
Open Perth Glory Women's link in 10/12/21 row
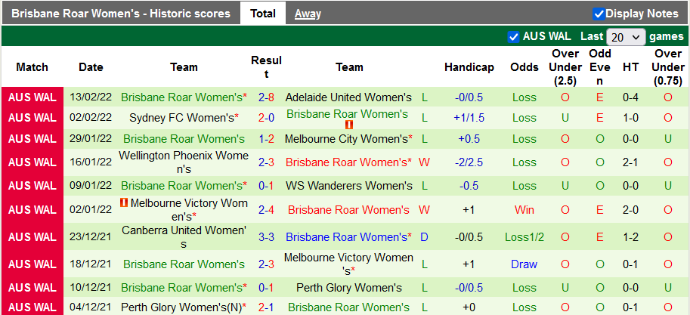tap(348, 288)
